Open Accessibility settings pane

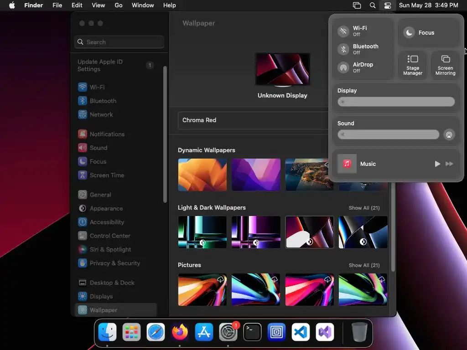[115, 222]
